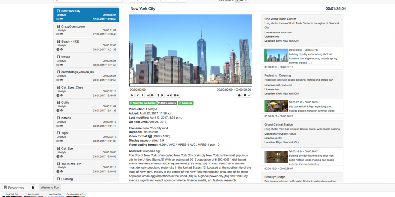Click the eye icon in the waves row
This screenshot has height=197, width=395.
[x=61, y=65]
